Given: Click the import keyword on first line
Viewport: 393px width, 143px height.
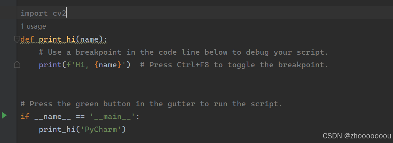Looking at the screenshot, I should (34, 13).
